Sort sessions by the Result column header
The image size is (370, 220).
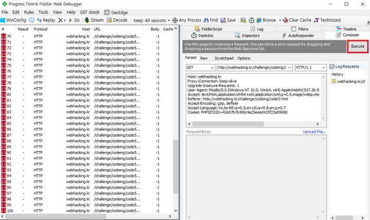pos(23,29)
